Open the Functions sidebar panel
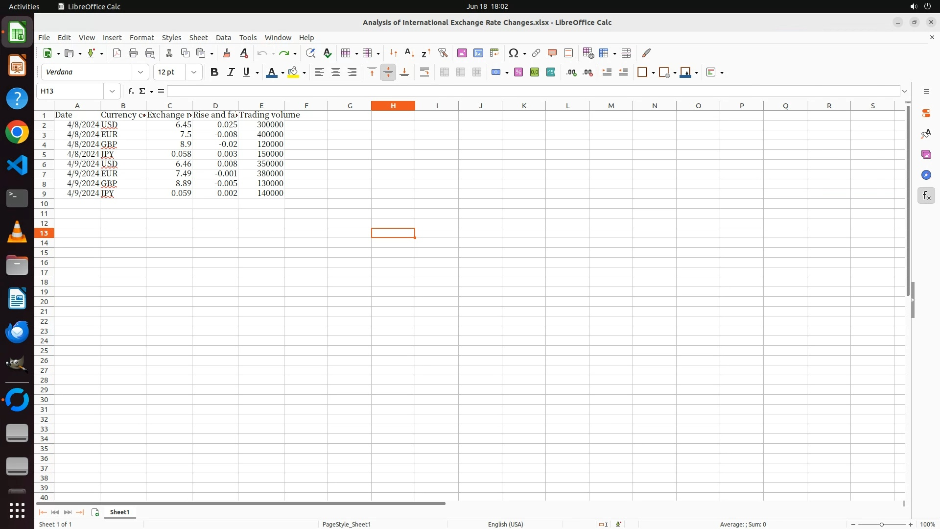 point(926,195)
